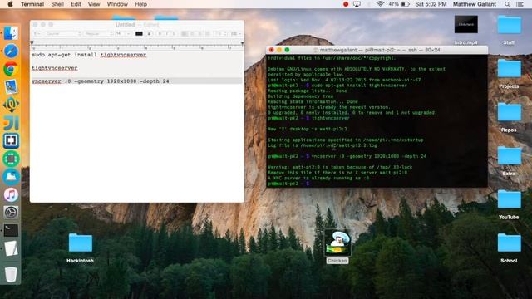Align text left in TextEdit
The height and width of the screenshot is (299, 532).
pyautogui.click(x=185, y=33)
